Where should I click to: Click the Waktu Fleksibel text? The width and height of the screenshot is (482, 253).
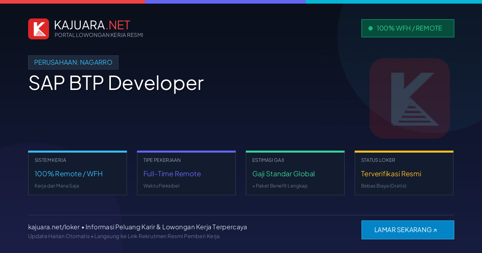(161, 186)
